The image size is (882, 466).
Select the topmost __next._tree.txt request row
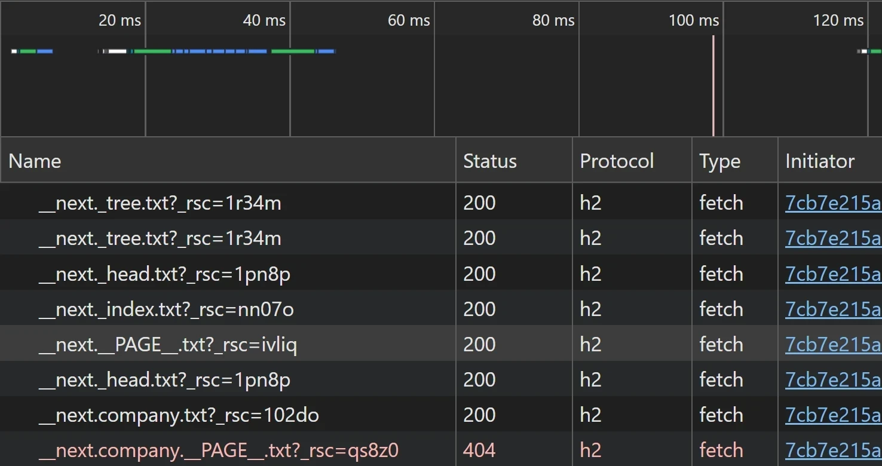click(160, 203)
